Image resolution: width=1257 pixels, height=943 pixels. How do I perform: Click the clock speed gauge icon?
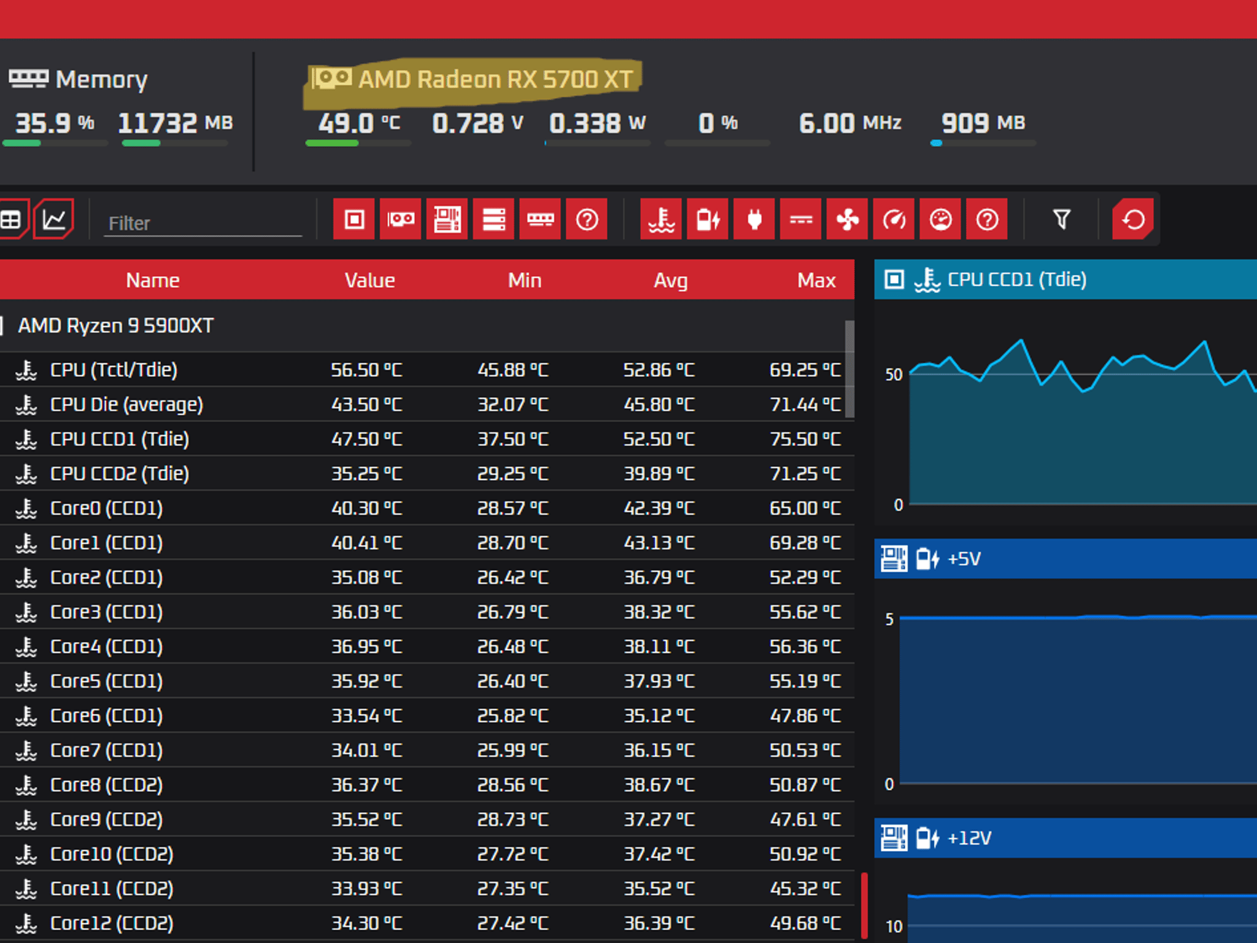point(894,219)
